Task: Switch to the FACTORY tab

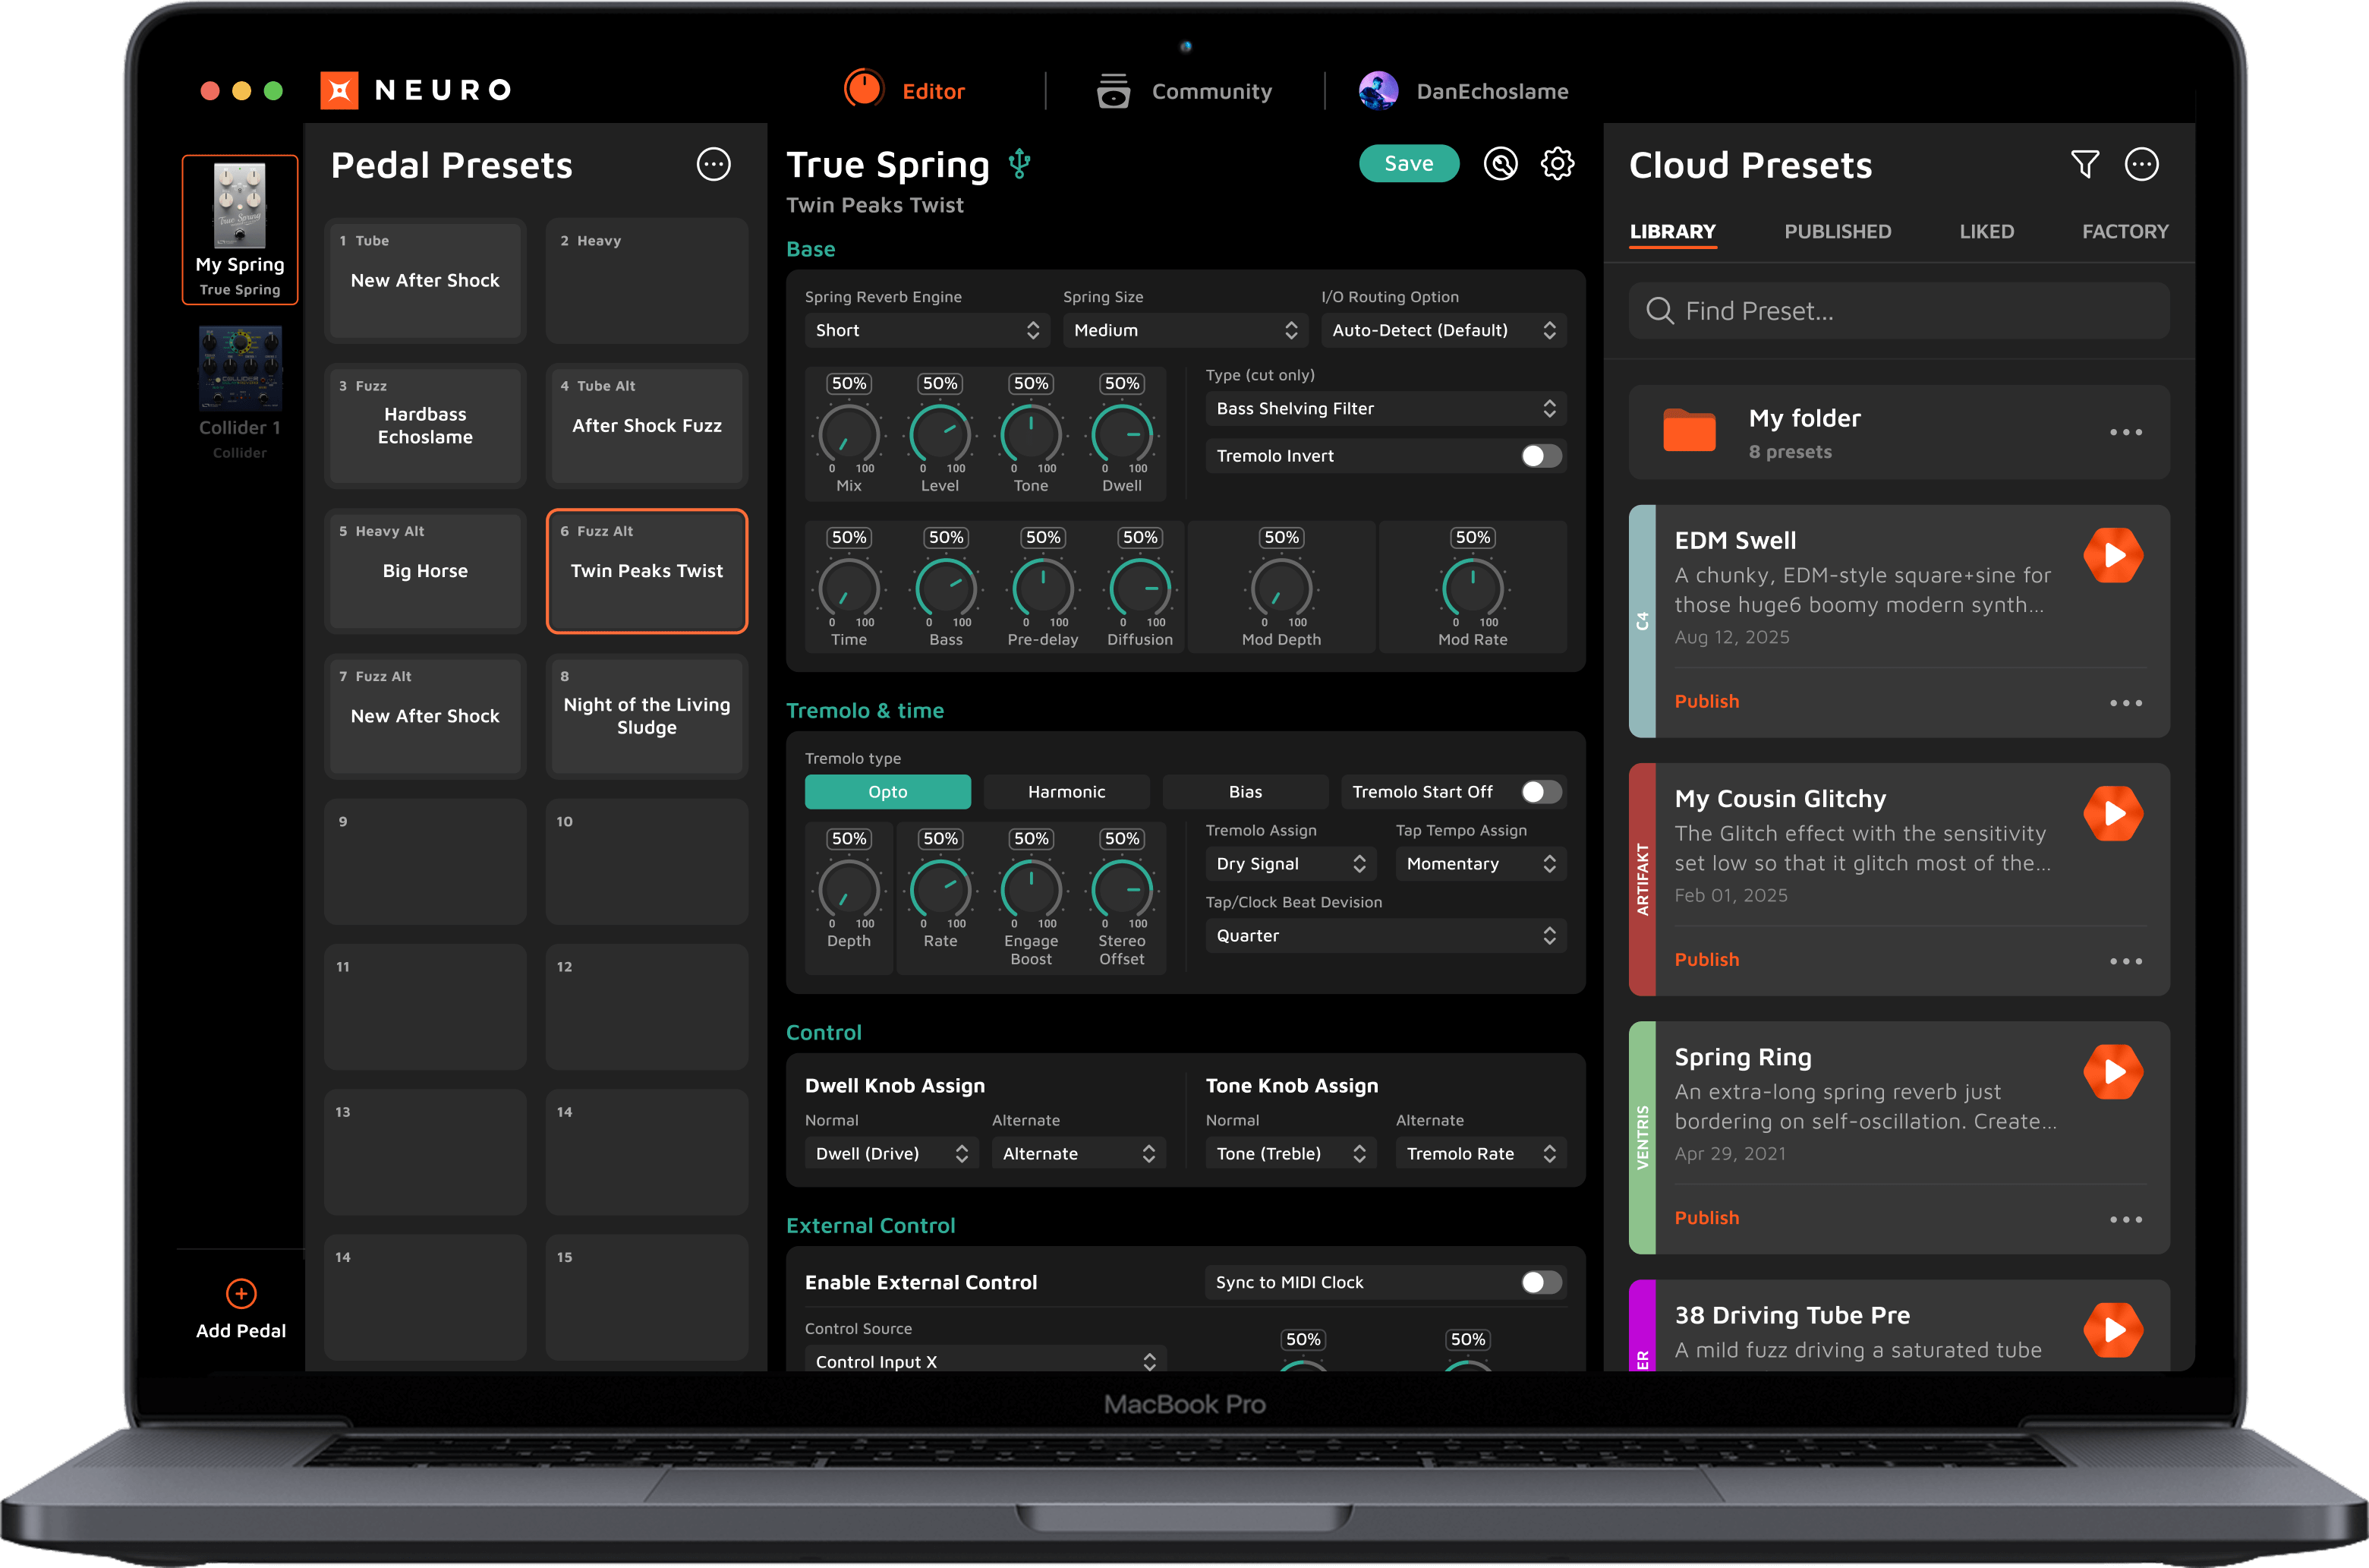Action: (x=2124, y=232)
